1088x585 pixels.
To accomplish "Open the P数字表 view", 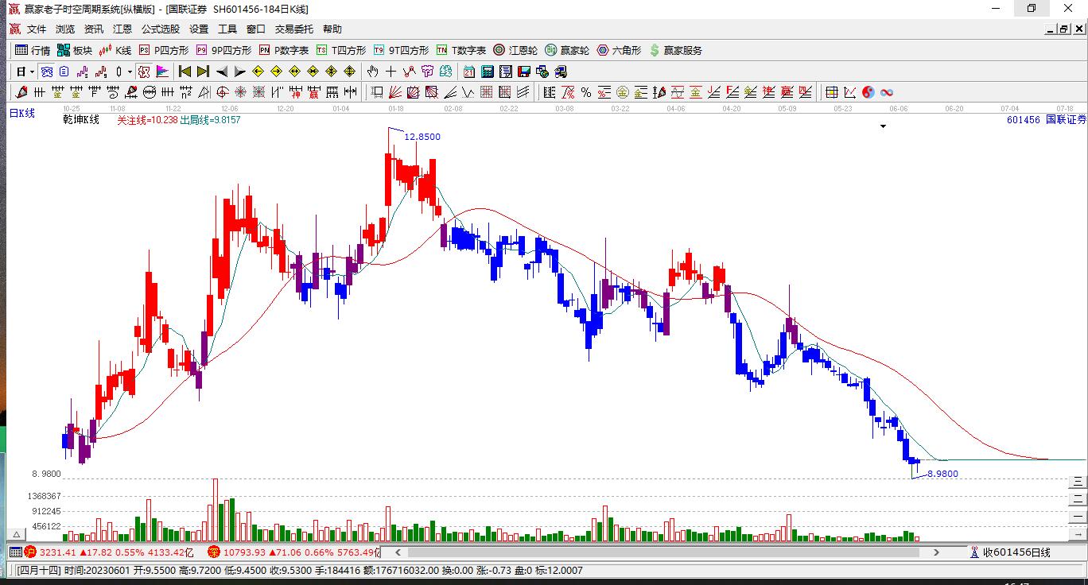I will 284,50.
